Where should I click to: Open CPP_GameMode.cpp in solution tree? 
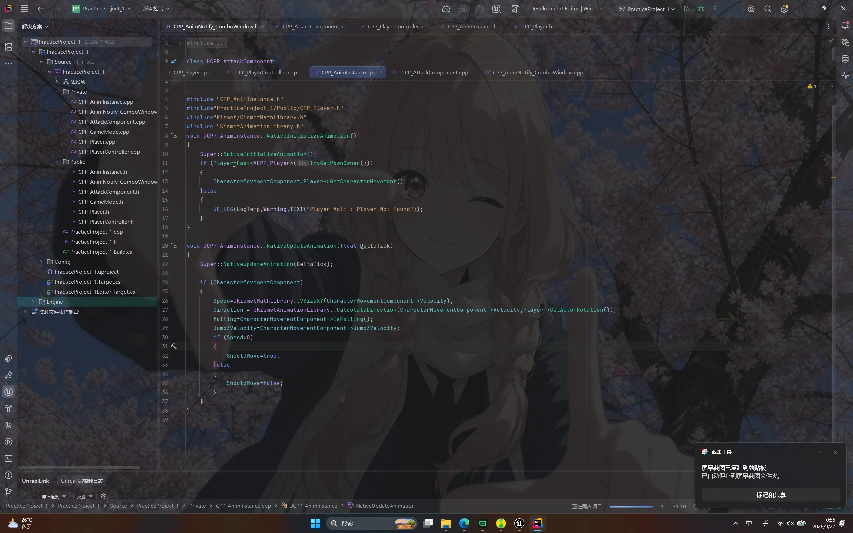104,132
